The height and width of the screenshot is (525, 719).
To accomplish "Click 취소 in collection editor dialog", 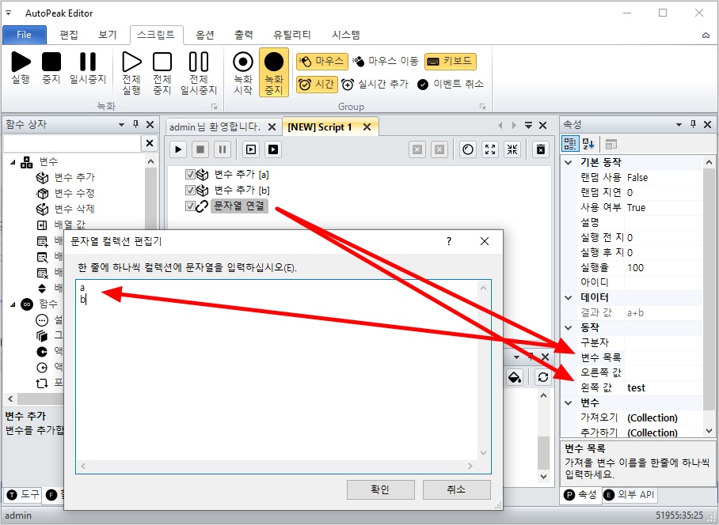I will [457, 489].
